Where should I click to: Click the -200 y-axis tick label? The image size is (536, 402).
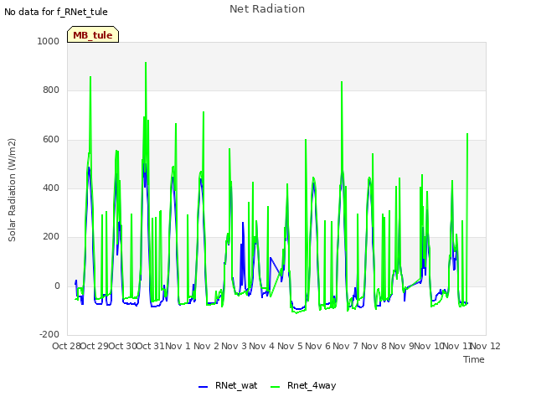click(49, 334)
